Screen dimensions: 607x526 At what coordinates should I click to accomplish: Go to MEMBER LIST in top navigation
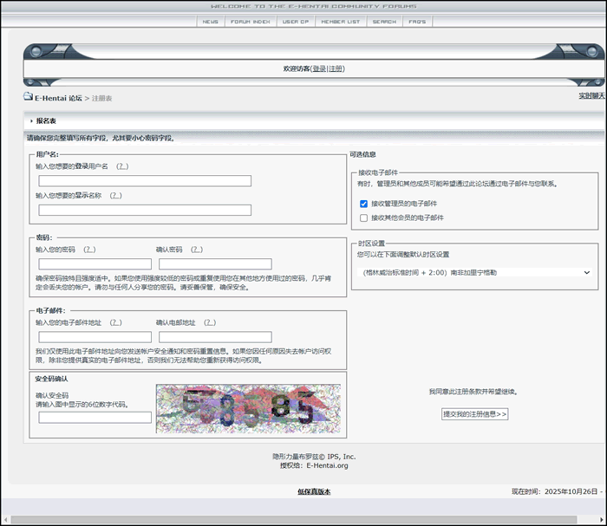(340, 22)
